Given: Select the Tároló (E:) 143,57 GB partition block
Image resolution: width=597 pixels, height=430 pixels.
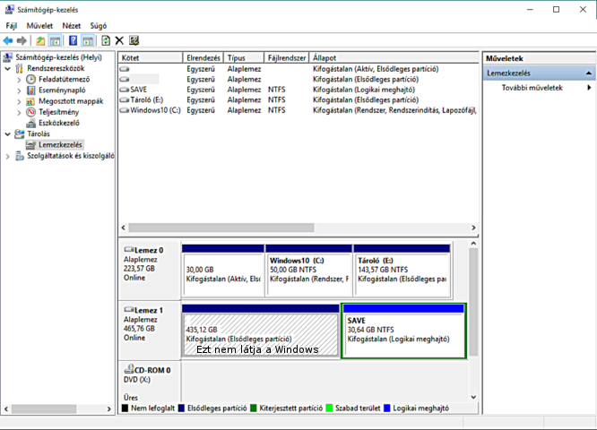Looking at the screenshot, I should (402, 271).
